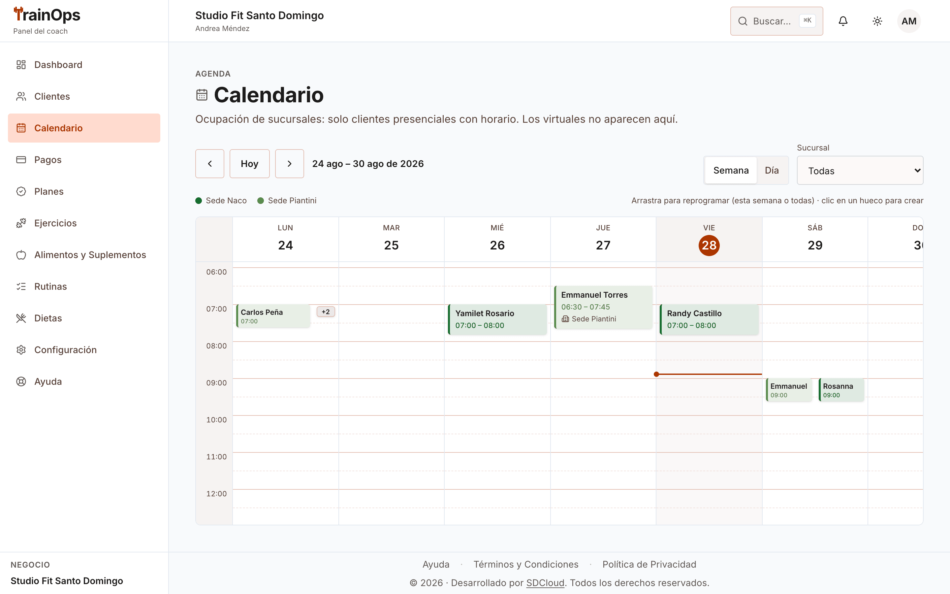The image size is (950, 594).
Task: Open the Sucursal Todas dropdown
Action: pos(860,171)
